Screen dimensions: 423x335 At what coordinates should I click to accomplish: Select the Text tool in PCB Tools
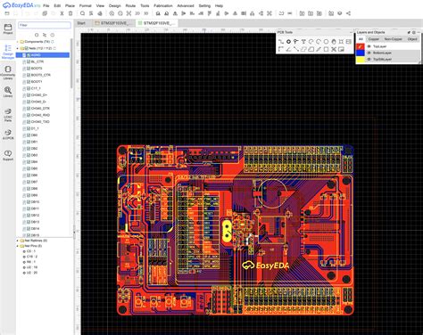[x=303, y=42]
